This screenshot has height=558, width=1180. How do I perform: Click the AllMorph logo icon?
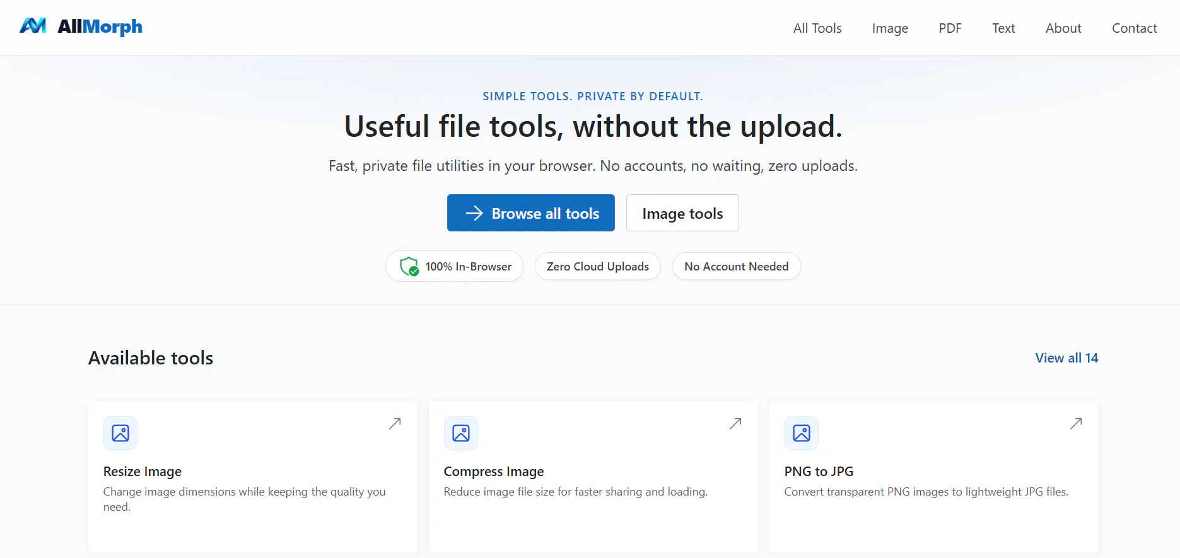coord(33,26)
